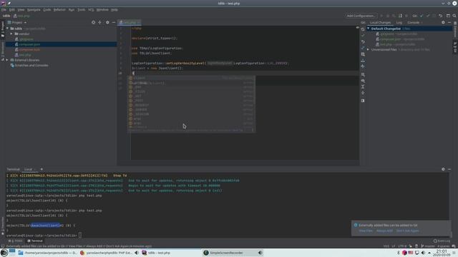458x257 pixels.
Task: Hide the Git panel with minus icon
Action: (x=449, y=22)
